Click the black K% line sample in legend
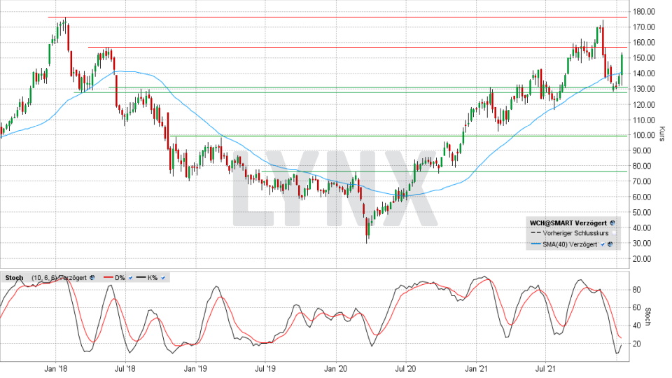 [141, 278]
